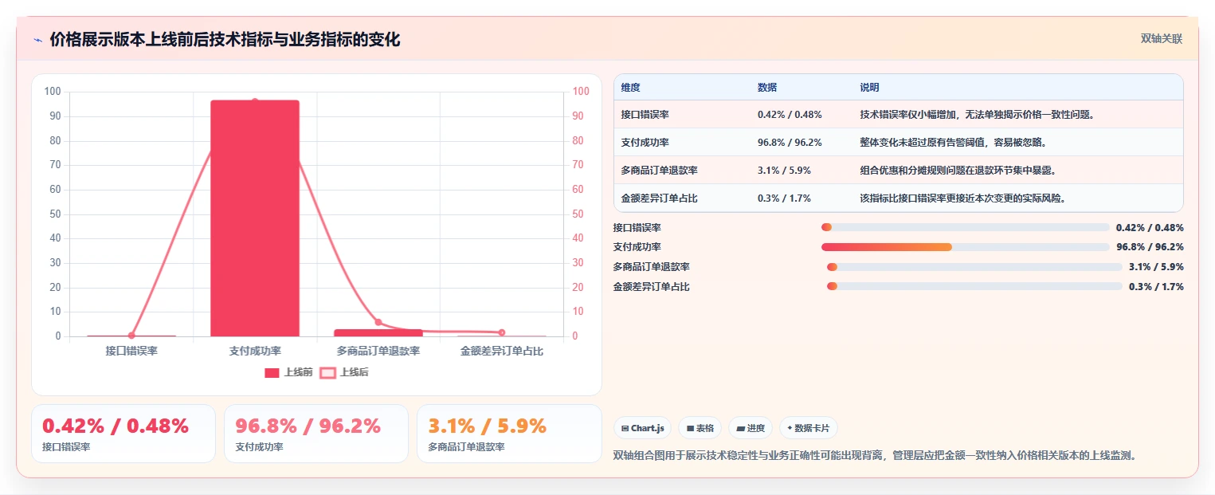
Task: Click the 金额差异订单占比 progress bar
Action: [974, 286]
